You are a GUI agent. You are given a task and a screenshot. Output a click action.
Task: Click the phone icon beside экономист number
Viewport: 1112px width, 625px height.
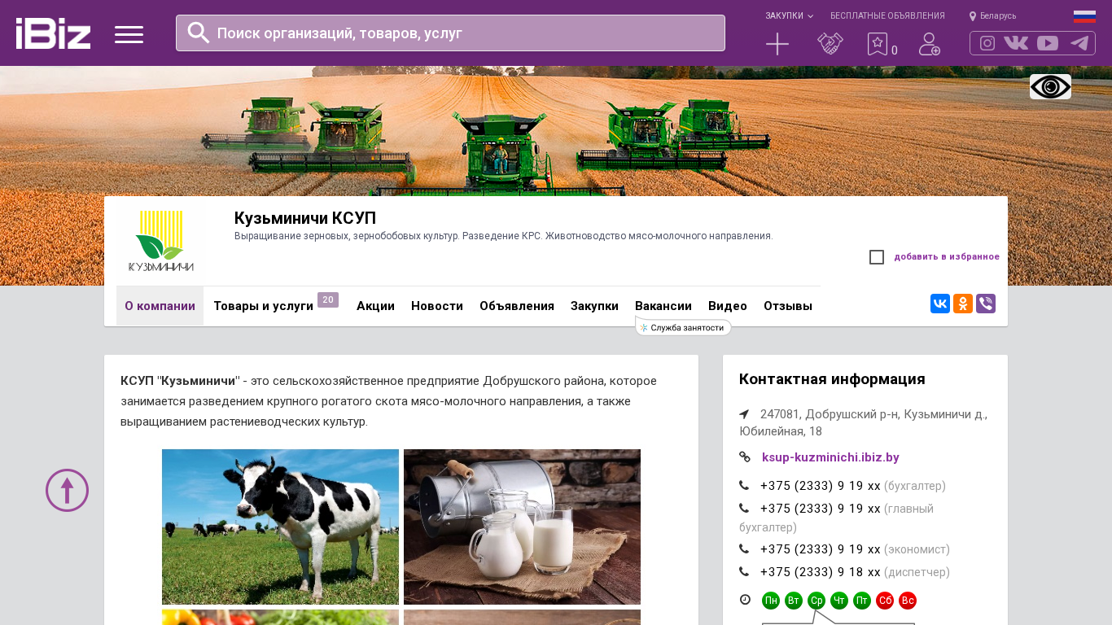pyautogui.click(x=744, y=549)
